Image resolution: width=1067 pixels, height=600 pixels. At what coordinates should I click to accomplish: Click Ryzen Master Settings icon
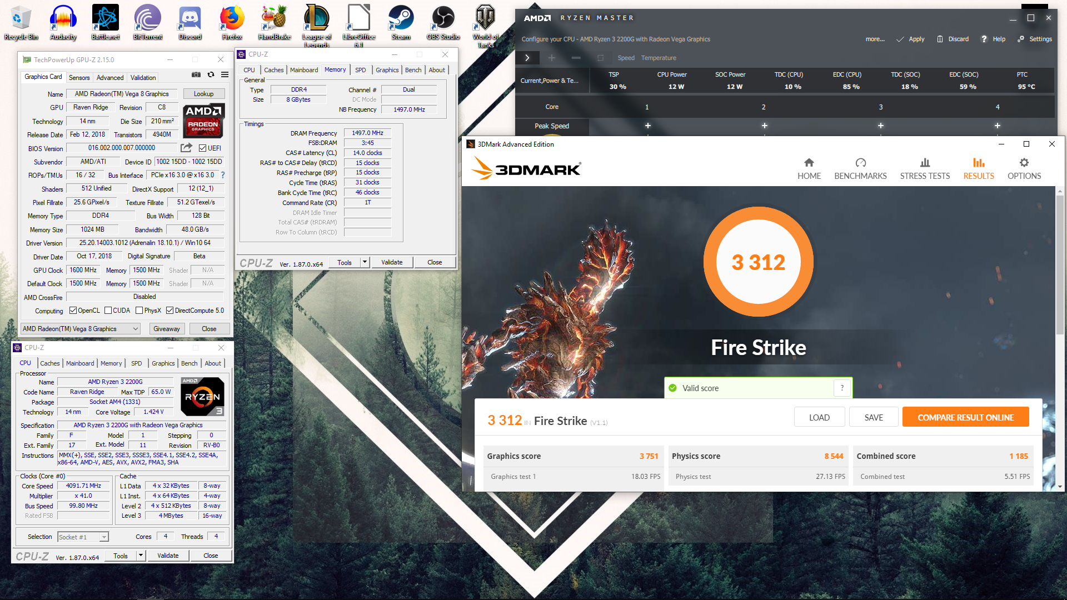tap(1021, 39)
